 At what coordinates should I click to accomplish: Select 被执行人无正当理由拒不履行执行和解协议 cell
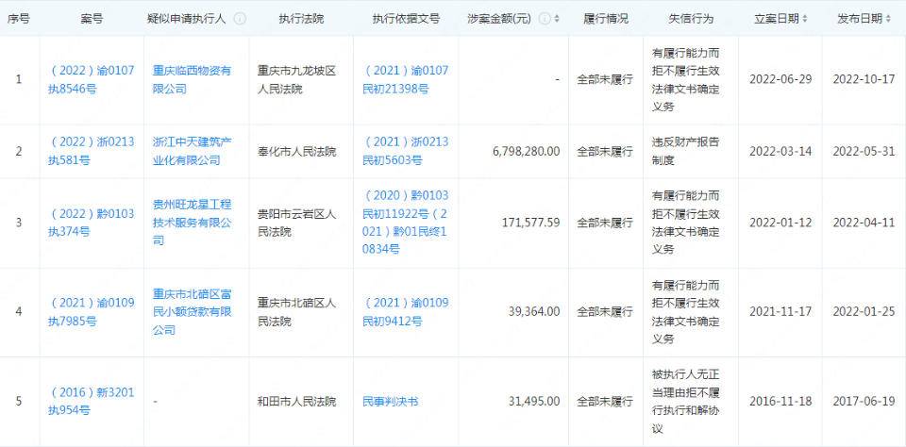click(x=686, y=402)
